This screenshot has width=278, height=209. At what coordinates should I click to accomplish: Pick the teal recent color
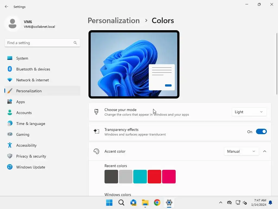pyautogui.click(x=140, y=176)
